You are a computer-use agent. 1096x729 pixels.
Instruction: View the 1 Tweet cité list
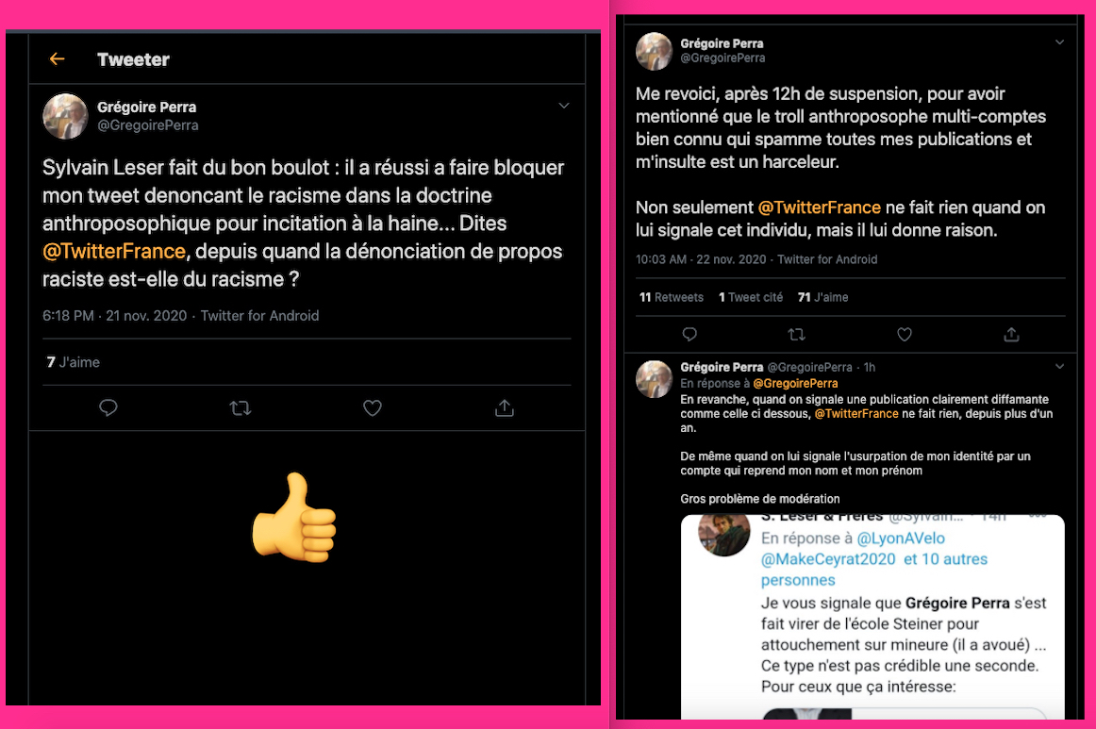tap(751, 297)
